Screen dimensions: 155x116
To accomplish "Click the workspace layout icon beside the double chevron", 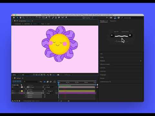I will tap(111, 18).
